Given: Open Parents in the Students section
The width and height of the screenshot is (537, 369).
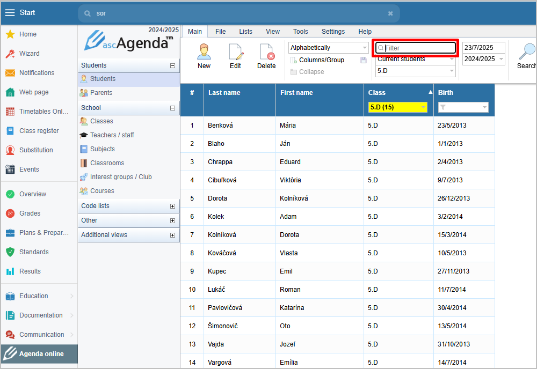Looking at the screenshot, I should coord(129,93).
